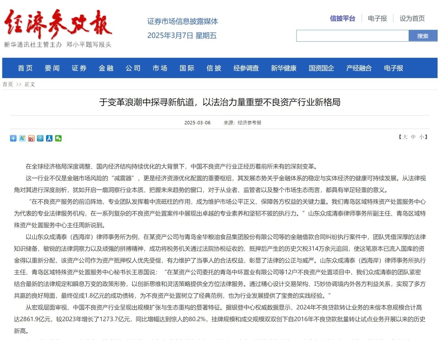Open the 国资国企 section
This screenshot has width=441, height=340.
coord(321,68)
